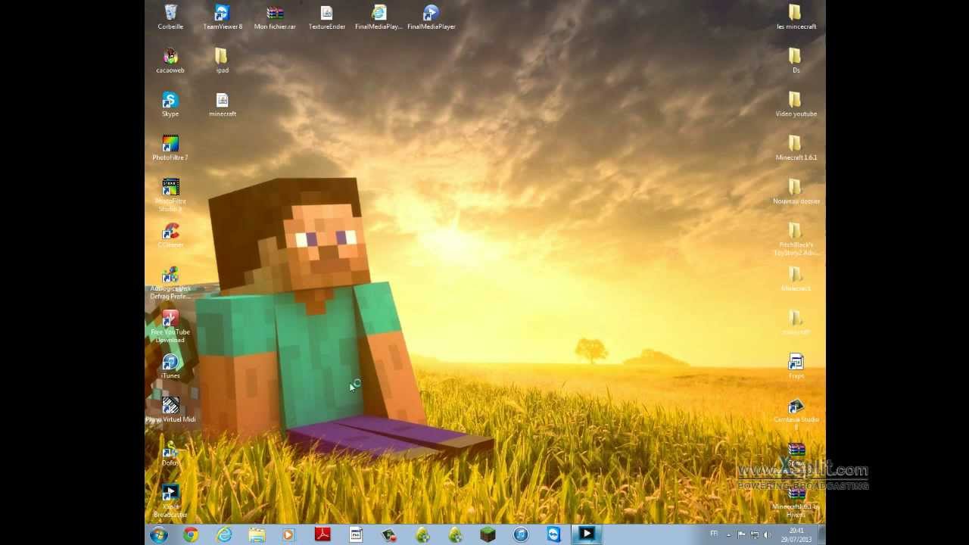Image resolution: width=969 pixels, height=545 pixels.
Task: Show hidden tray icons arrow
Action: click(729, 534)
